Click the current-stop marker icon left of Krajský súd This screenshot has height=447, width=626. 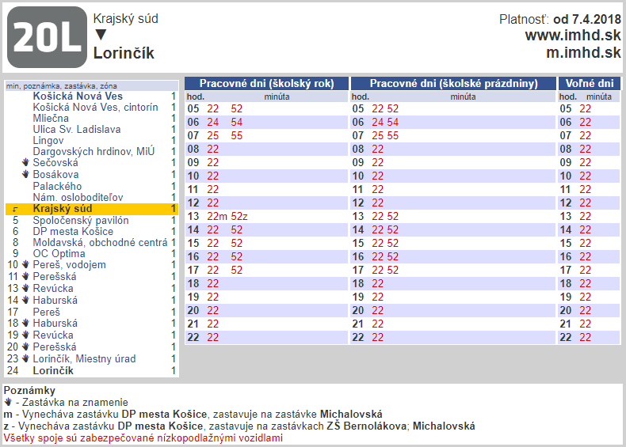(x=15, y=209)
